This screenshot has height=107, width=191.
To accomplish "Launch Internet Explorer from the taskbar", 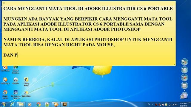I will tap(13, 105).
